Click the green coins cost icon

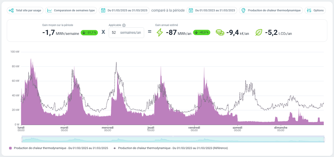point(220,32)
